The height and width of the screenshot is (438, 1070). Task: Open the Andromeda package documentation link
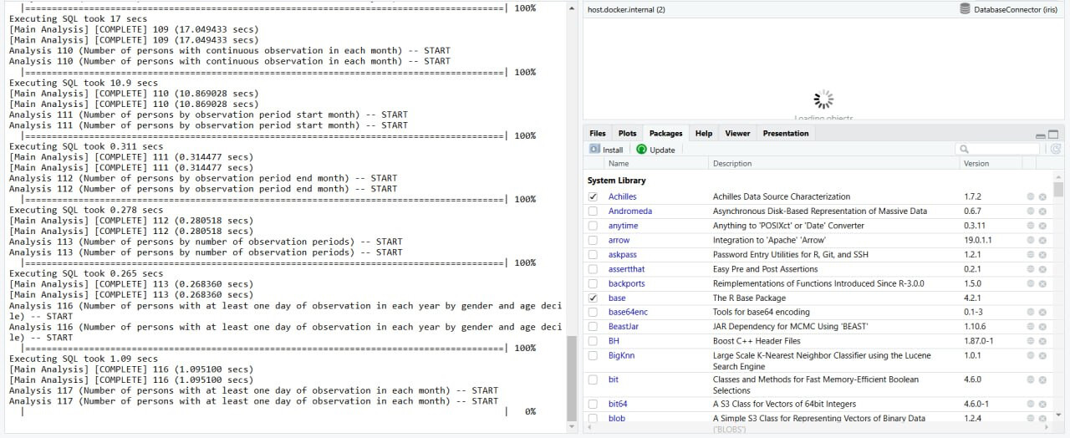630,211
